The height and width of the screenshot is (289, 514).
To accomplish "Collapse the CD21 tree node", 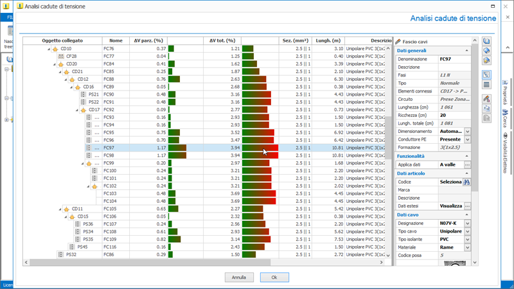I will [x=60, y=72].
